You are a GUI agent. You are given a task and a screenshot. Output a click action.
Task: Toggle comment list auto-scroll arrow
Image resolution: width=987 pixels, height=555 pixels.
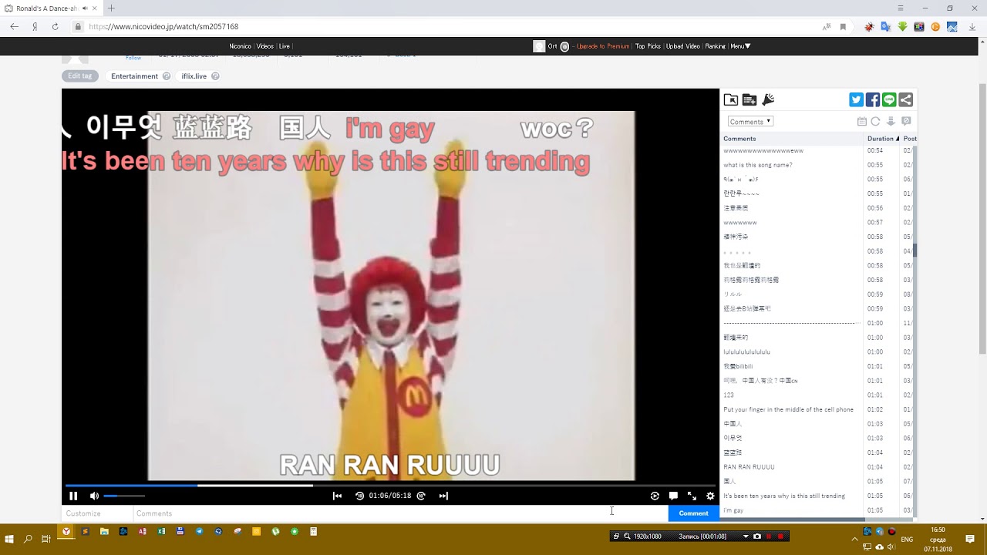click(x=891, y=122)
